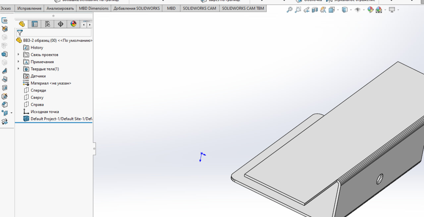This screenshot has width=424, height=217.
Task: Open the PropertyManager tab
Action: 34,24
